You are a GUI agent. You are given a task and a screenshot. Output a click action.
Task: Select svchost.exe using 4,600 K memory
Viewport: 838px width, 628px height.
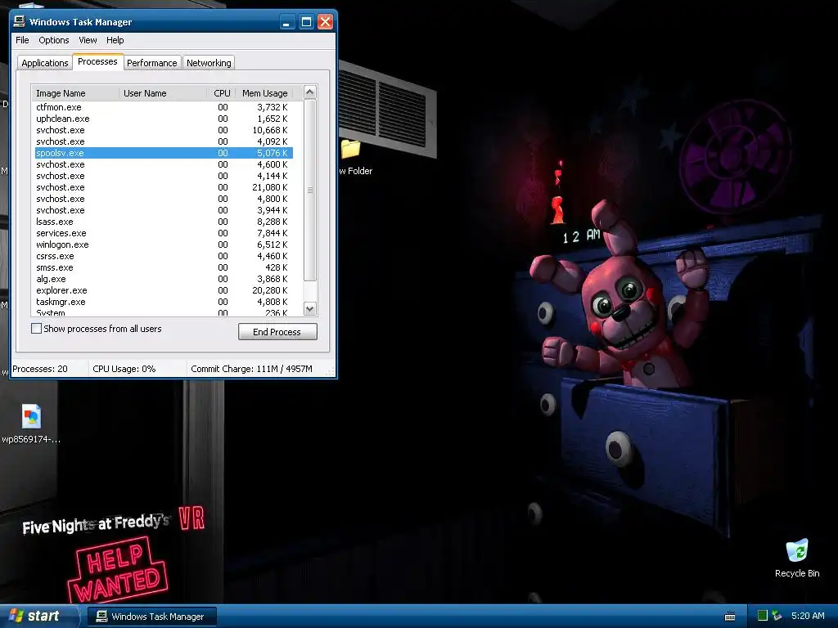pos(163,164)
